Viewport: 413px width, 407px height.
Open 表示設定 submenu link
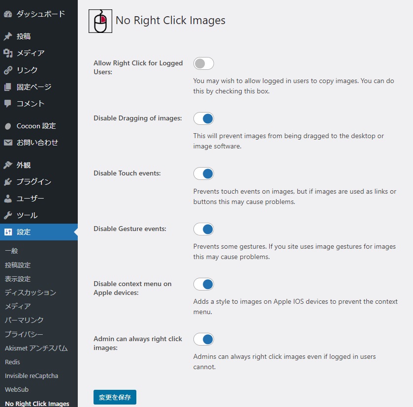point(18,279)
